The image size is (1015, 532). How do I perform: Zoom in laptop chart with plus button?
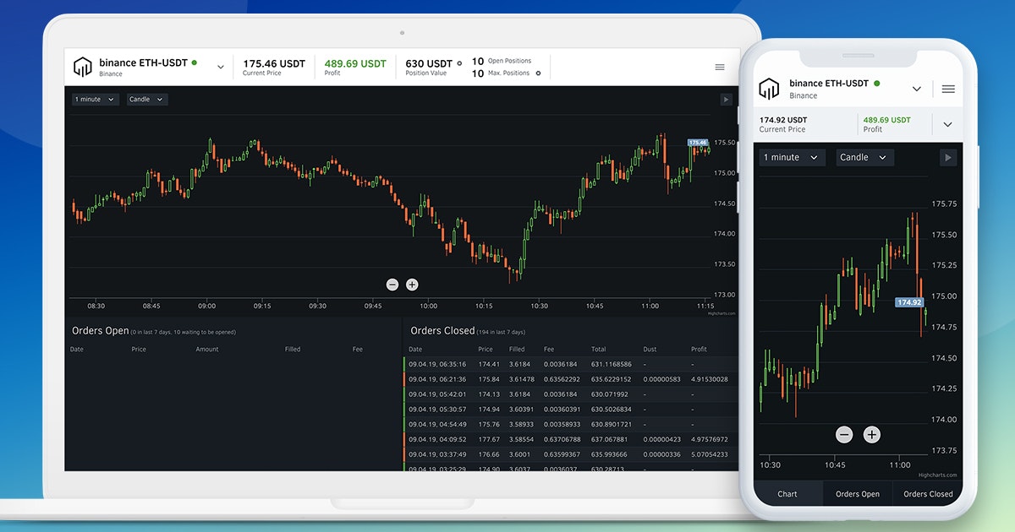[x=412, y=285]
